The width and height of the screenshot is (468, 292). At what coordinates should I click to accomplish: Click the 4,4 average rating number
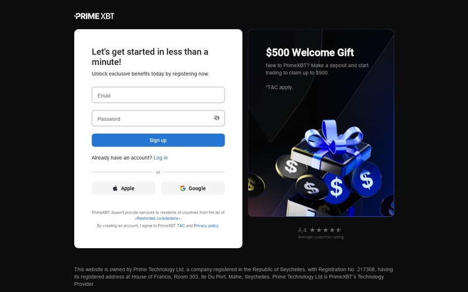(302, 230)
